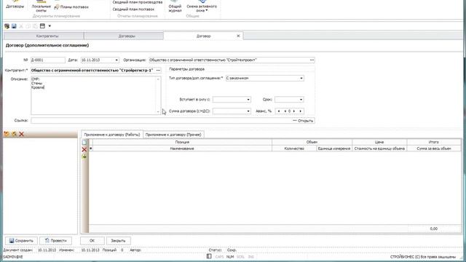Switch to the Контрагенты tab
The height and width of the screenshot is (262, 466).
(44, 36)
